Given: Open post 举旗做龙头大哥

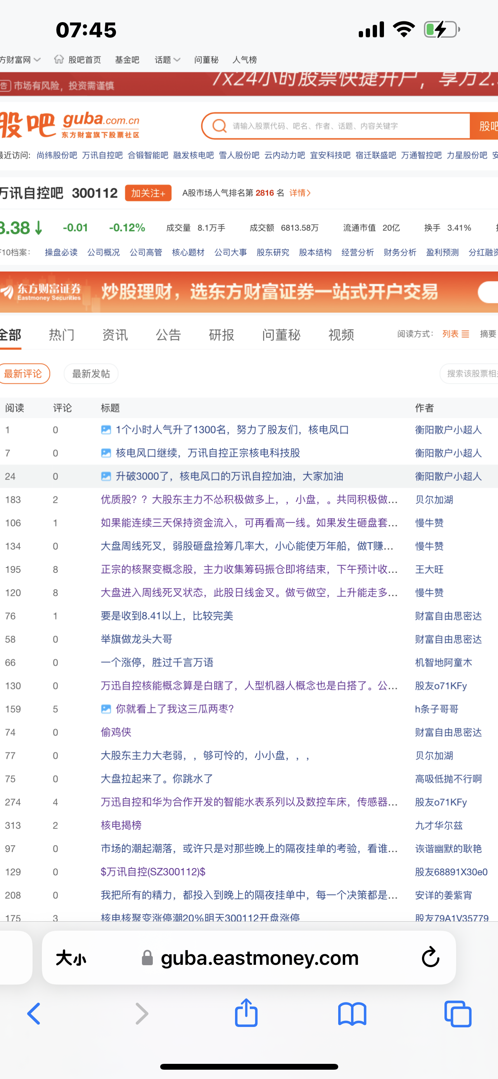Looking at the screenshot, I should (136, 639).
